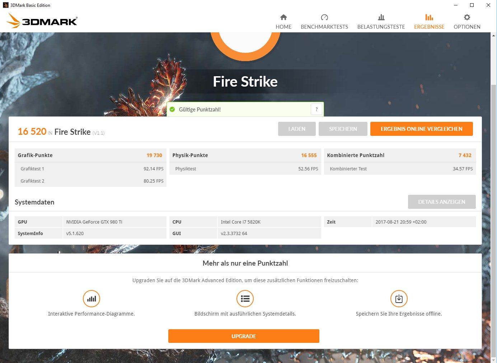Click the SPEICHERN button
Image resolution: width=497 pixels, height=363 pixels.
click(x=343, y=129)
